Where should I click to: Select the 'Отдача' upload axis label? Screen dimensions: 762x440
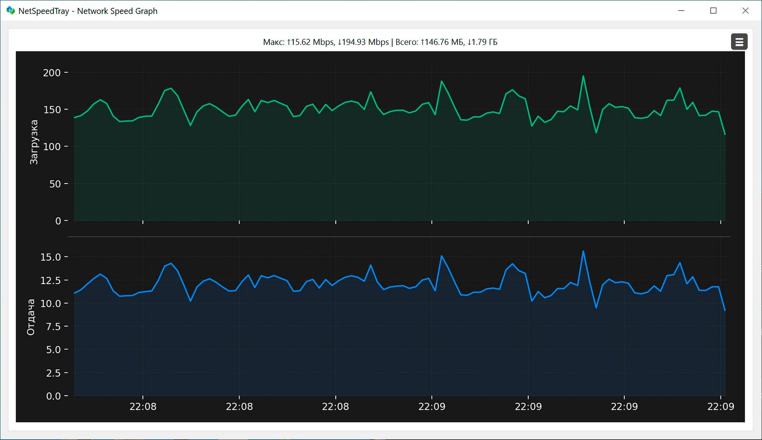31,317
